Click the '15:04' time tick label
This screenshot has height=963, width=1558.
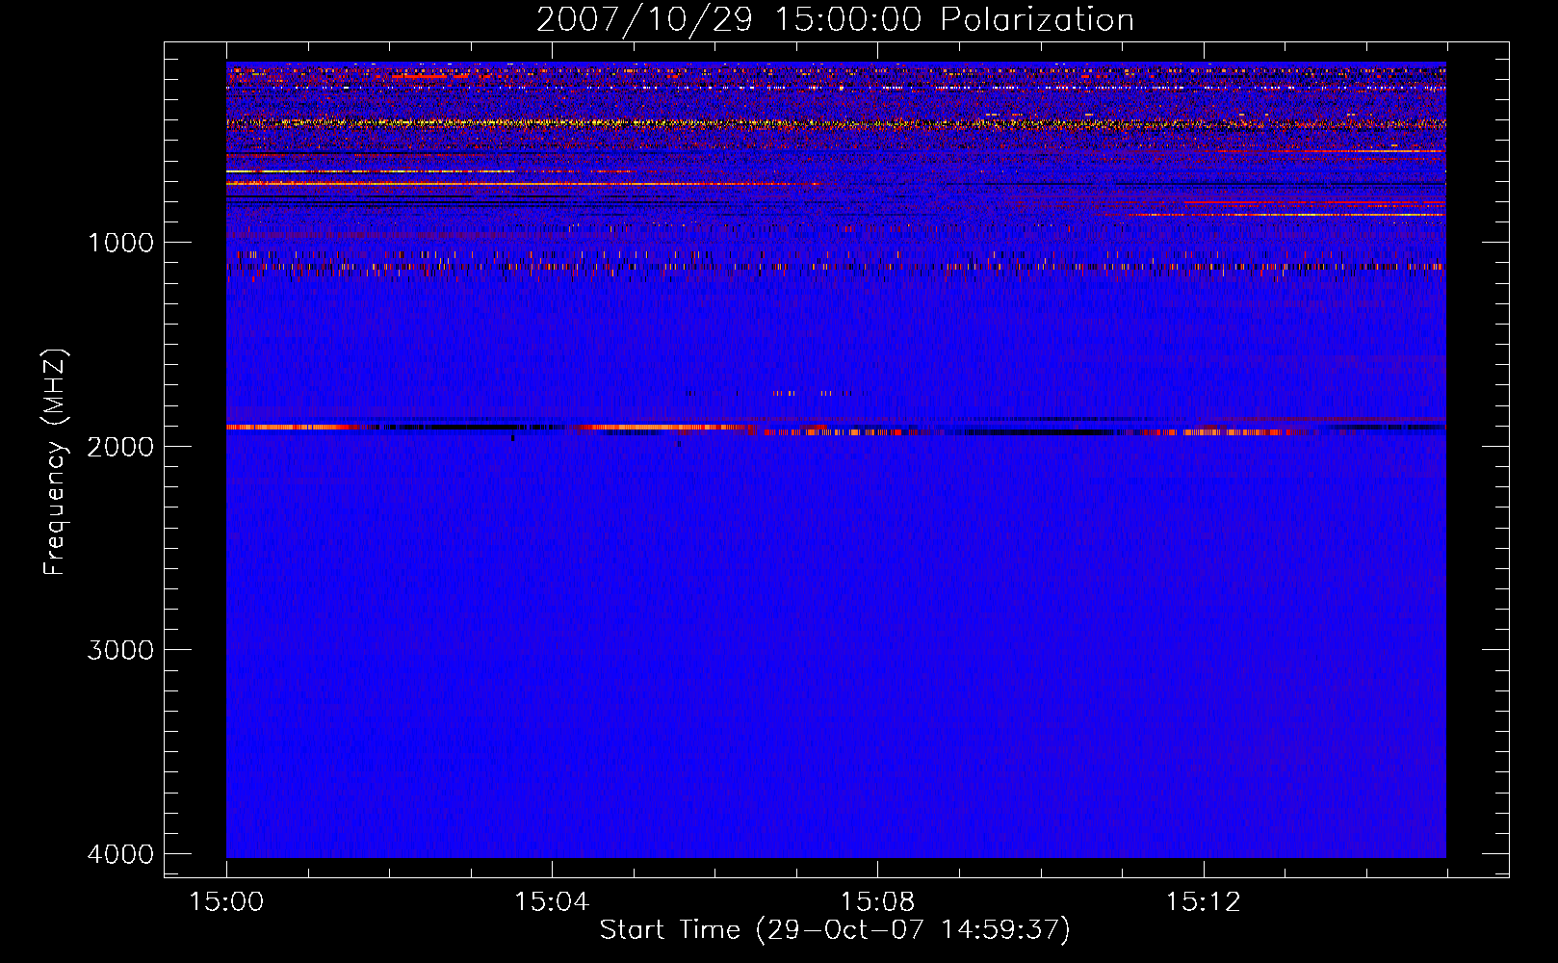pyautogui.click(x=552, y=902)
